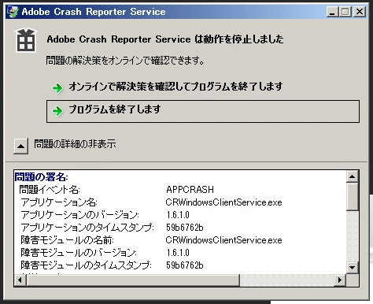Click the disabled maximize button
This screenshot has height=304, width=373.
(x=345, y=12)
